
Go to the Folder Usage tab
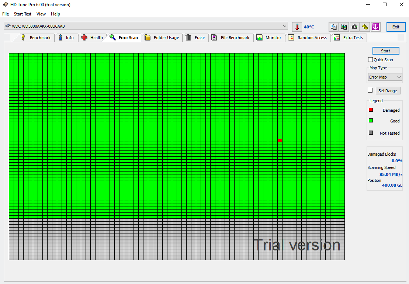tap(162, 38)
